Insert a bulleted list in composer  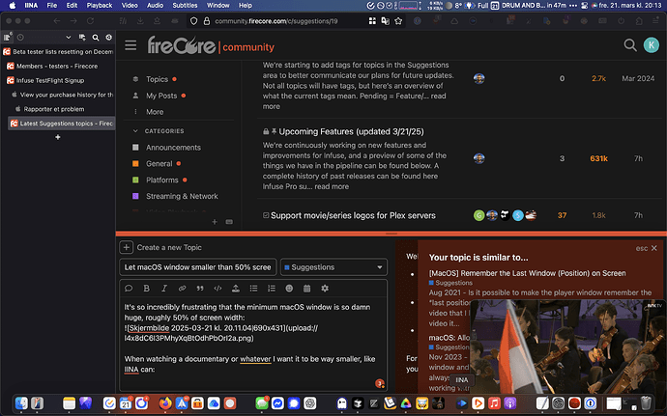253,289
